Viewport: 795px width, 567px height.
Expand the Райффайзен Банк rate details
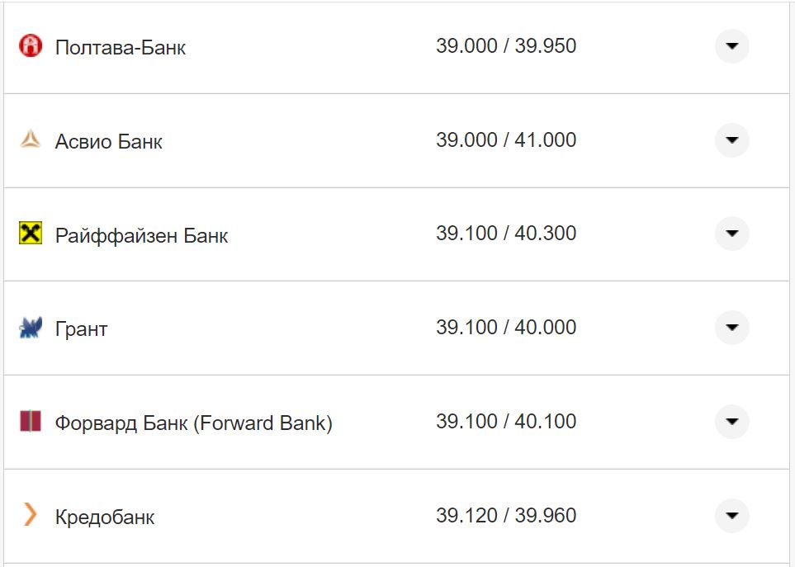click(731, 234)
